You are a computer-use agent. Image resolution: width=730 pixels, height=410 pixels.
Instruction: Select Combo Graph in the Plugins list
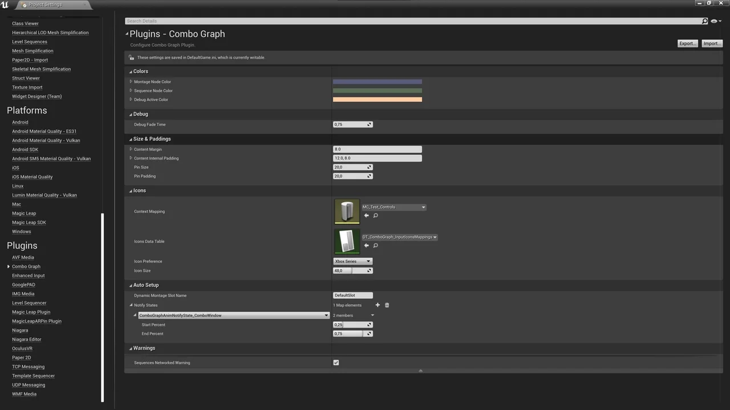26,266
